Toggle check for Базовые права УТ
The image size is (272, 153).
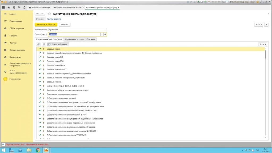click(40, 82)
